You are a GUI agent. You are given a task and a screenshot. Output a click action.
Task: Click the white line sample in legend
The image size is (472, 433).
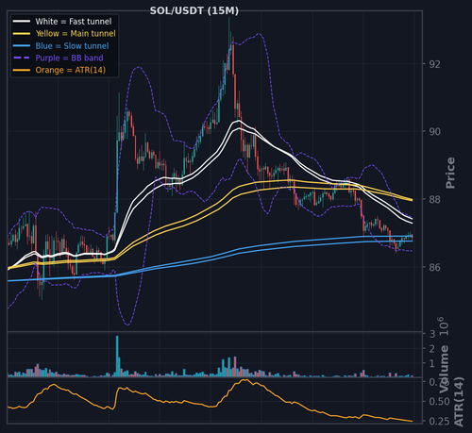22,22
